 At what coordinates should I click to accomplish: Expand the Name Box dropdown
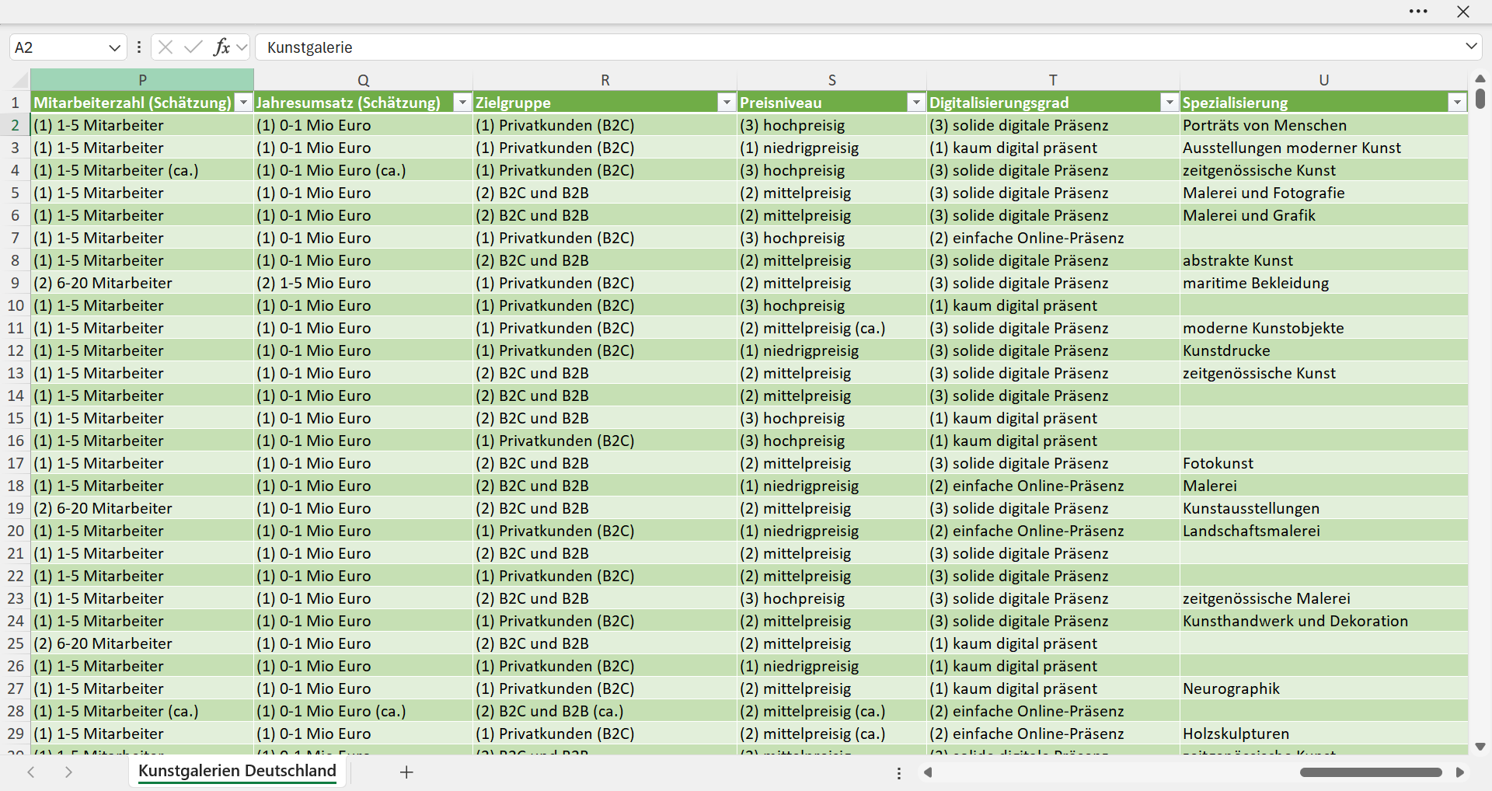click(x=114, y=47)
